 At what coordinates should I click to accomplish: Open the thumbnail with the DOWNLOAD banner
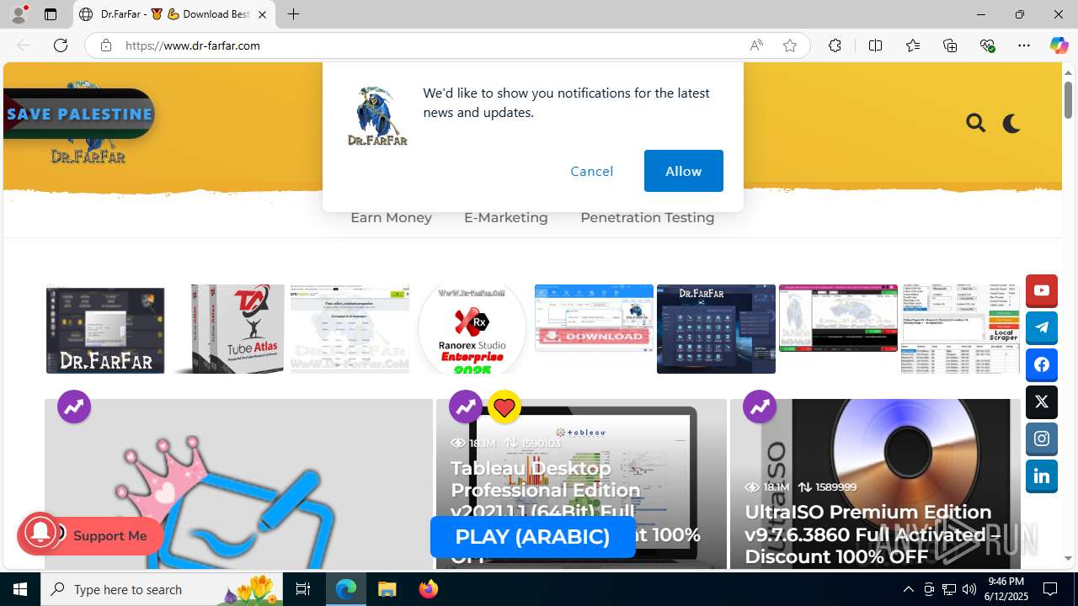coord(594,318)
